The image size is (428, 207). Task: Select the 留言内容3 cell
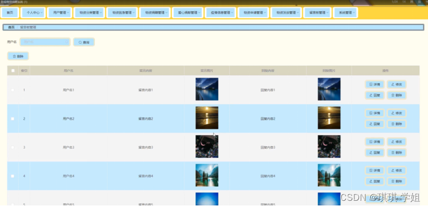pyautogui.click(x=146, y=147)
